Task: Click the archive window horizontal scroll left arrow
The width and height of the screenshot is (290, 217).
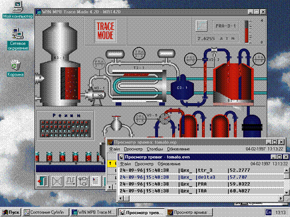Action: 110,187
